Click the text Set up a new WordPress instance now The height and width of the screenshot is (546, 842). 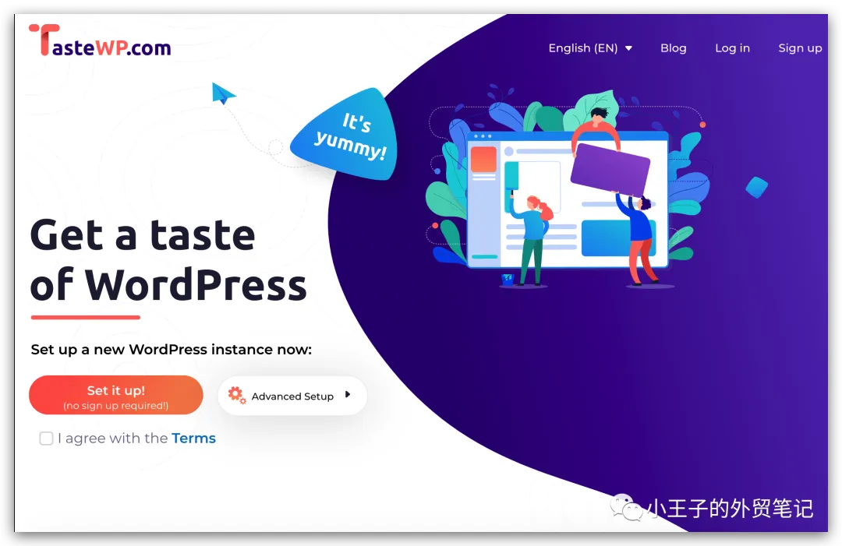172,350
